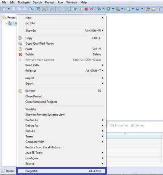
Task: Open the Run menu
Action: tap(60, 3)
